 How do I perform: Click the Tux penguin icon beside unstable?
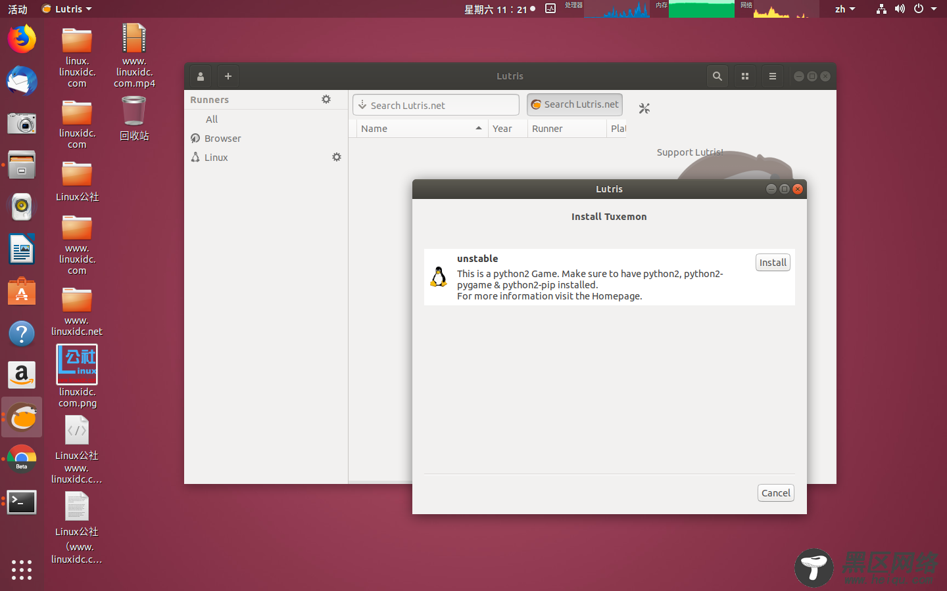439,277
